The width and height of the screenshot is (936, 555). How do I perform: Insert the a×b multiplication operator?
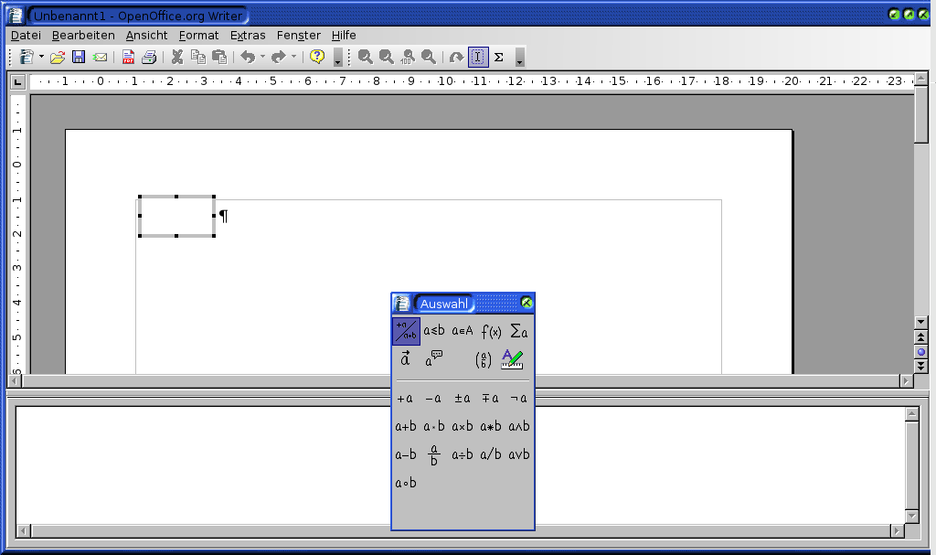[463, 426]
